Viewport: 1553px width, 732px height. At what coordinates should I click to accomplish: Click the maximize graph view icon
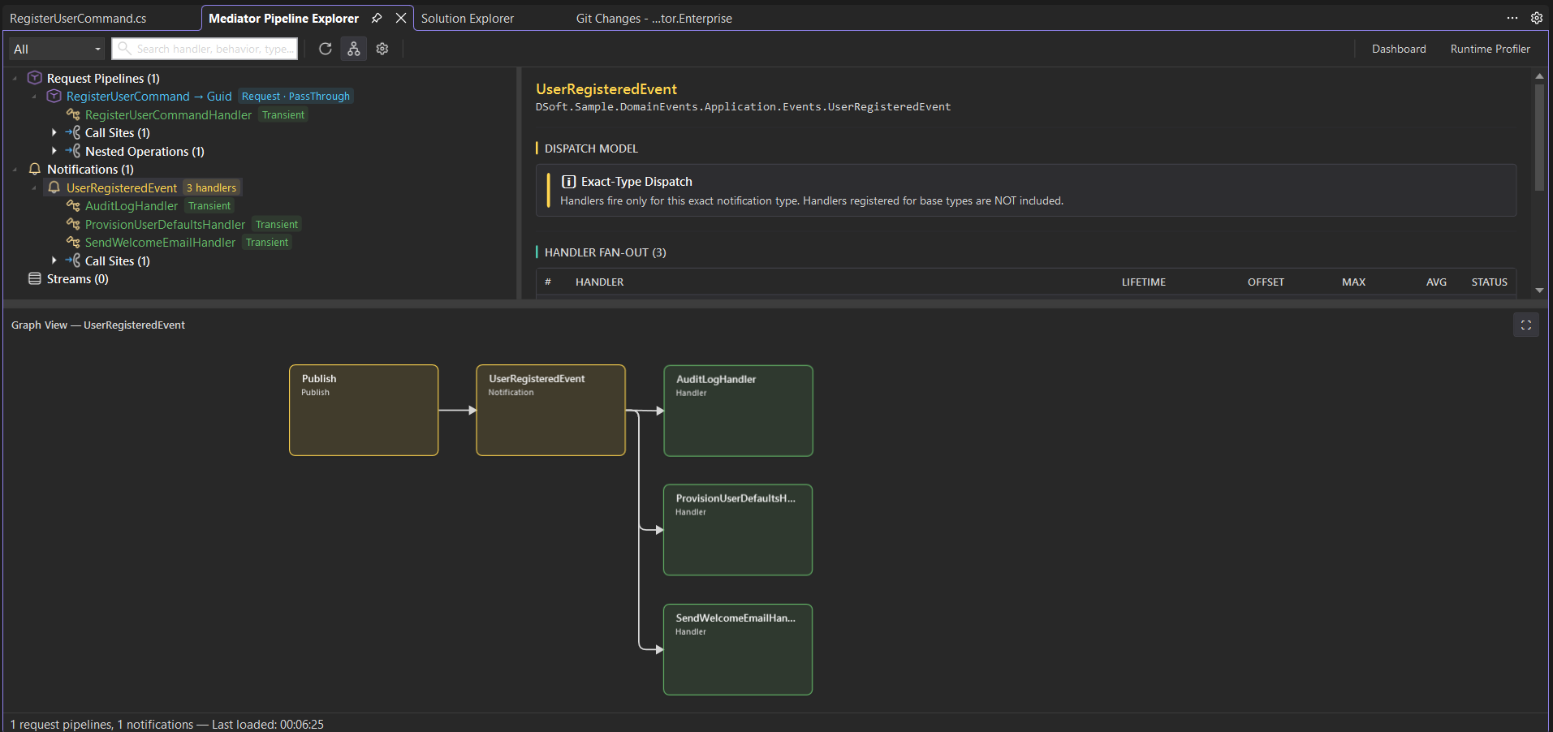(1526, 325)
